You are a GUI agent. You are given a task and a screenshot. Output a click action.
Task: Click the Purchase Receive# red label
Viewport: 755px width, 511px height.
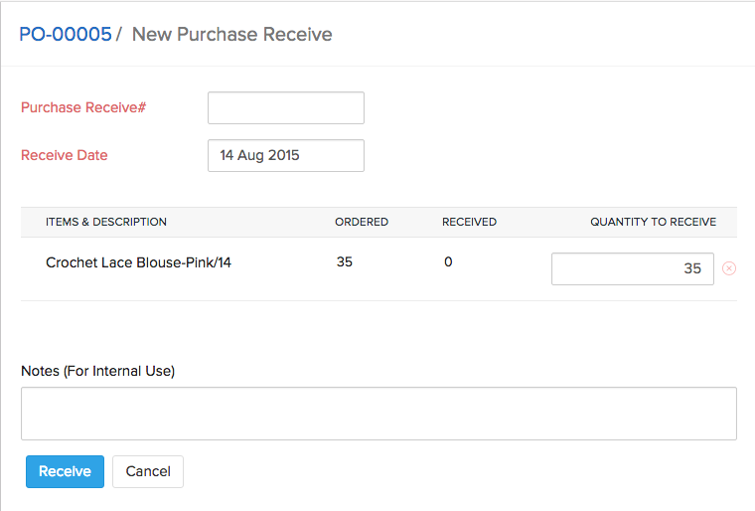click(83, 107)
